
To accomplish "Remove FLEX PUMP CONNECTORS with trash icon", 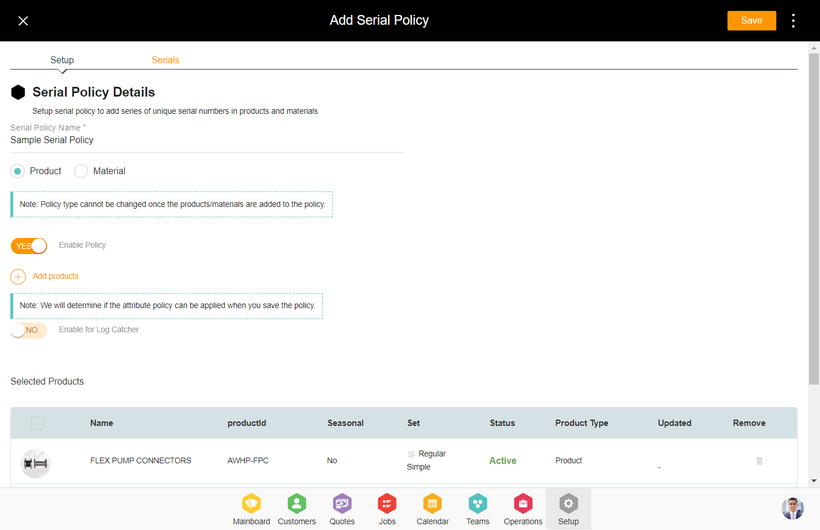I will pyautogui.click(x=759, y=461).
